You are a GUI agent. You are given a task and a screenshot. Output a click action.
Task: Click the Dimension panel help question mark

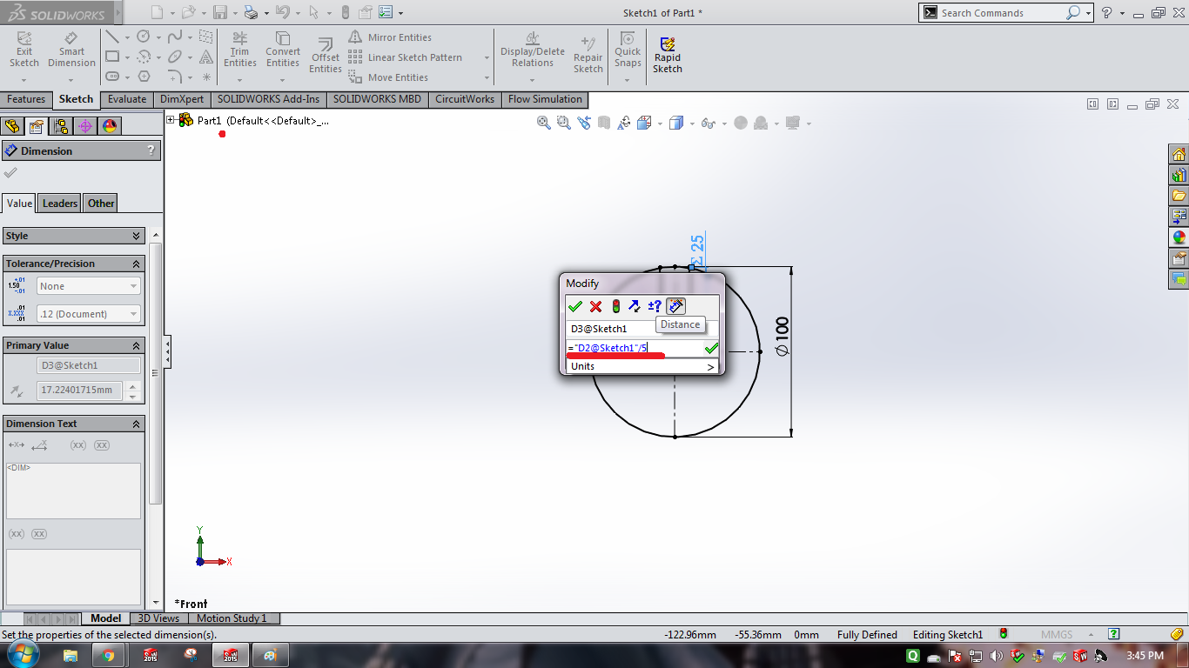click(x=151, y=150)
